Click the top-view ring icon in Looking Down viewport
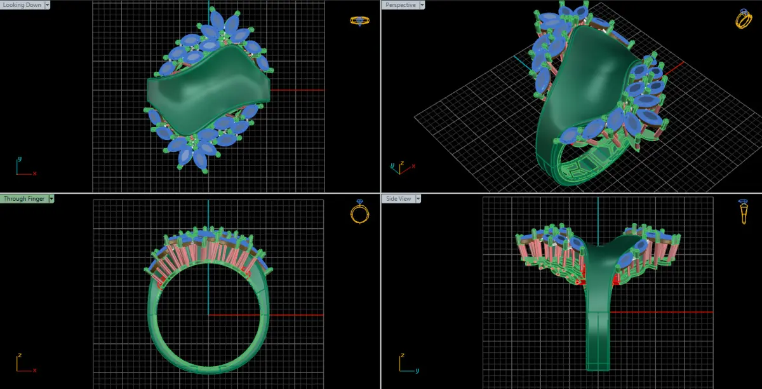762x389 pixels. click(359, 20)
